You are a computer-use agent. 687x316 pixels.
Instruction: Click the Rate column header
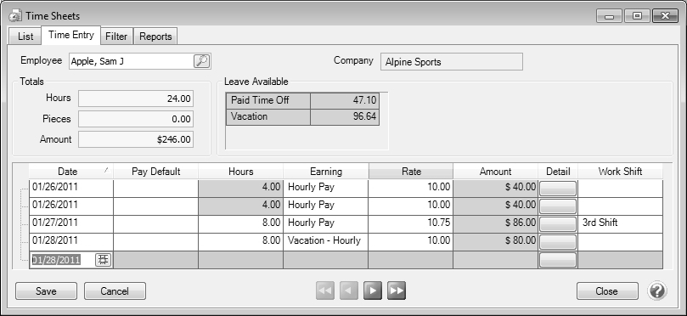[410, 172]
